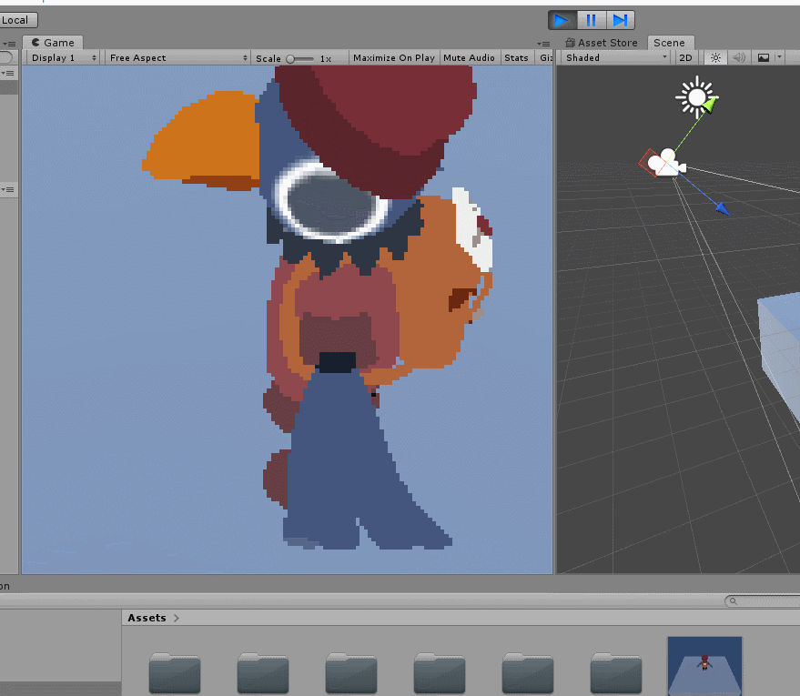The height and width of the screenshot is (696, 800).
Task: Open the Asset Store tab
Action: 602,43
